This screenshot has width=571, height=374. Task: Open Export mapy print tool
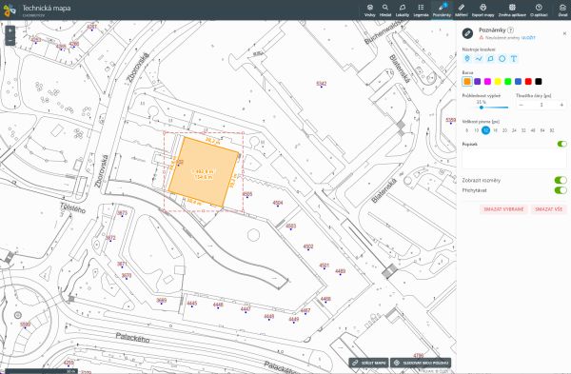pyautogui.click(x=482, y=10)
